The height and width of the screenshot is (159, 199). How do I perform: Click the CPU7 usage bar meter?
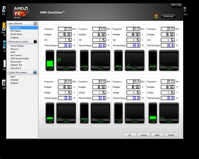click(x=153, y=113)
